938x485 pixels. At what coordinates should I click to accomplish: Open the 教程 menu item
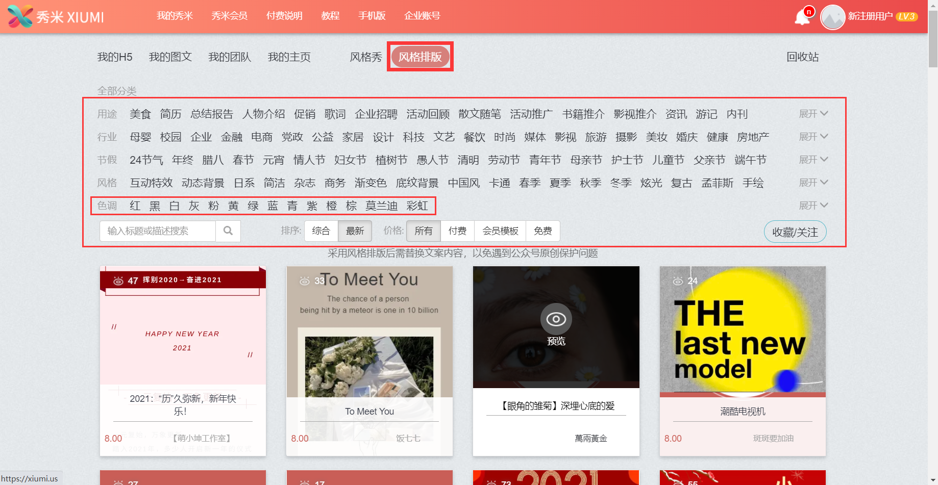330,16
